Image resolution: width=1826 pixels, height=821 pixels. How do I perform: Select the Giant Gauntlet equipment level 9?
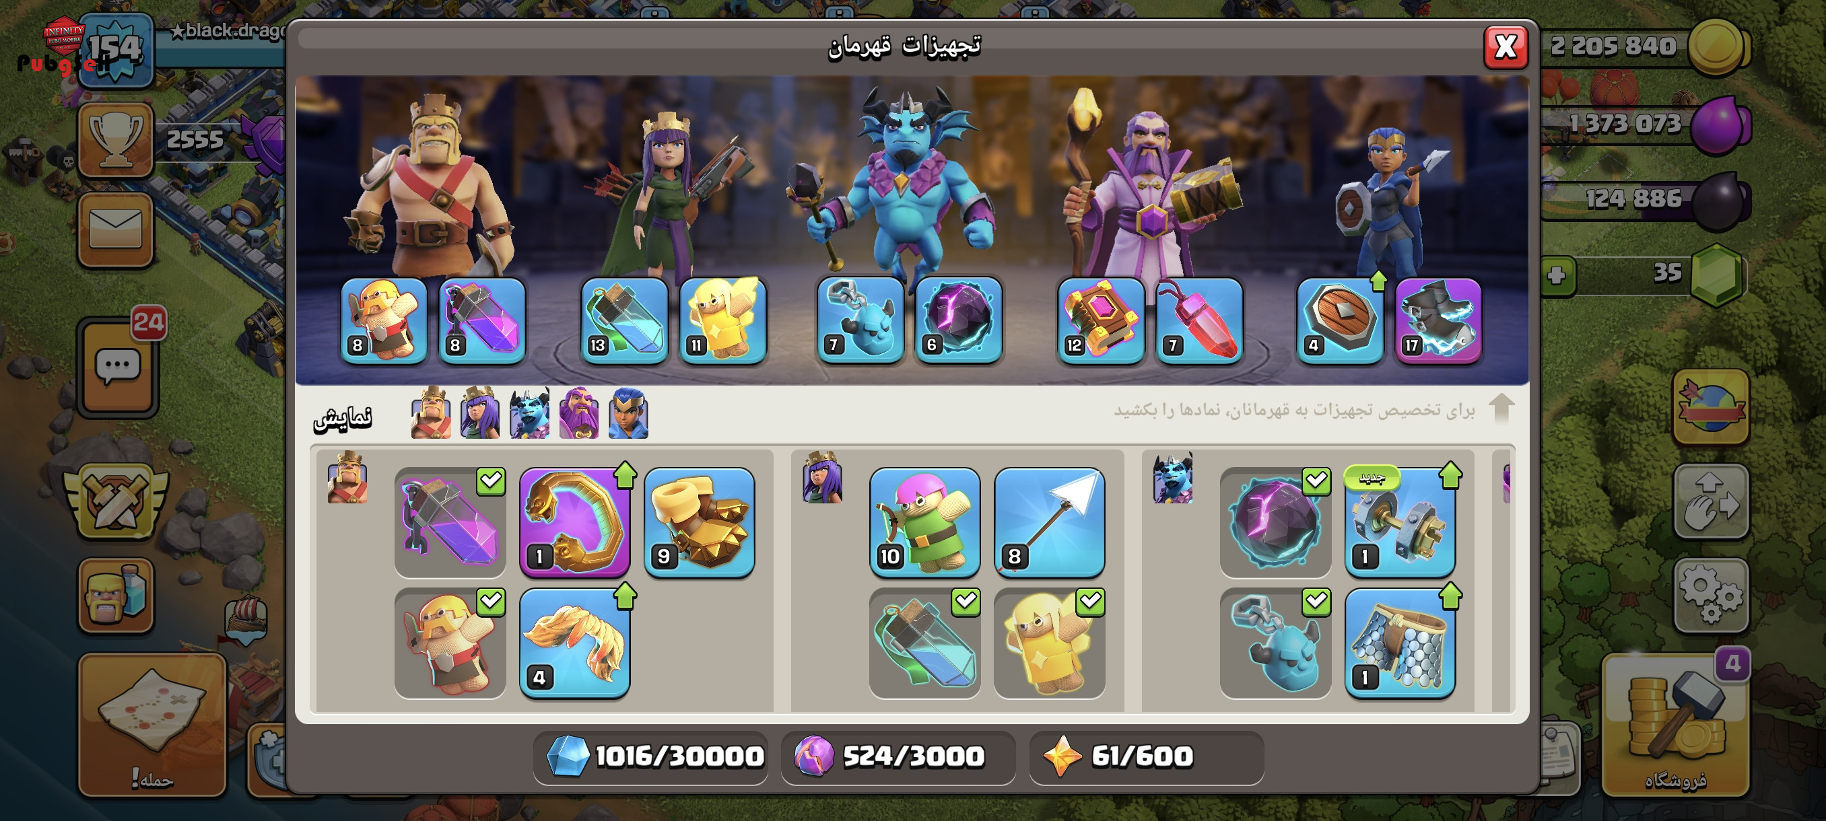click(699, 522)
